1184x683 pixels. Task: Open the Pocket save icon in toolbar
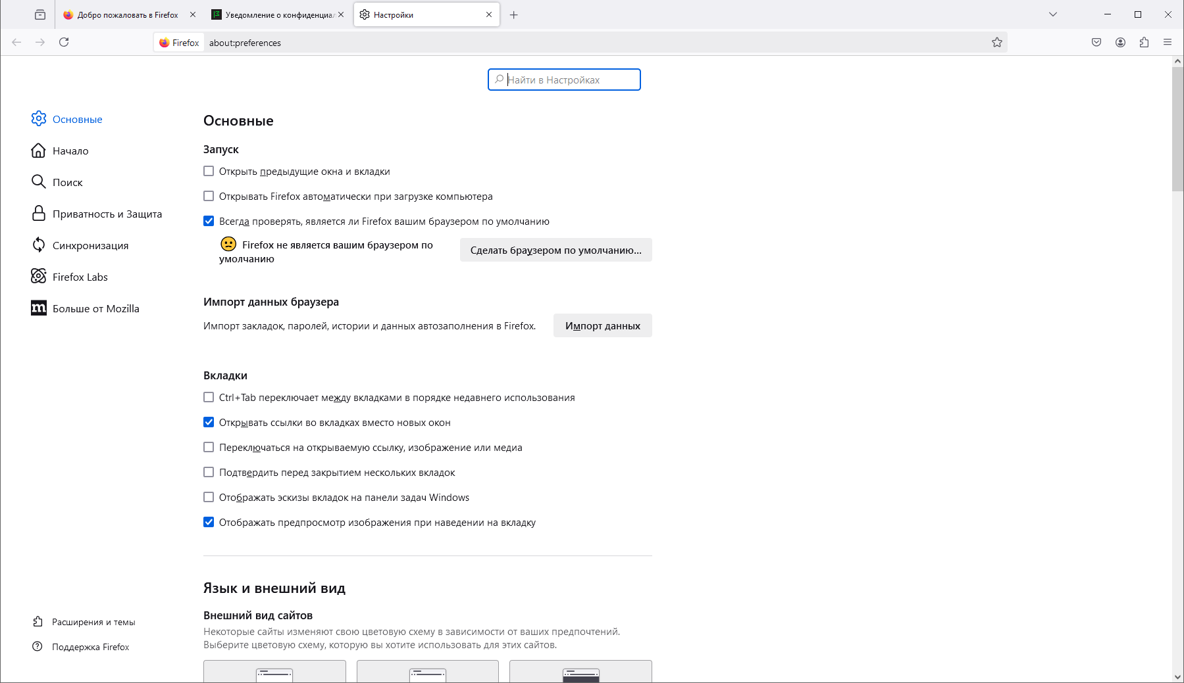tap(1096, 42)
